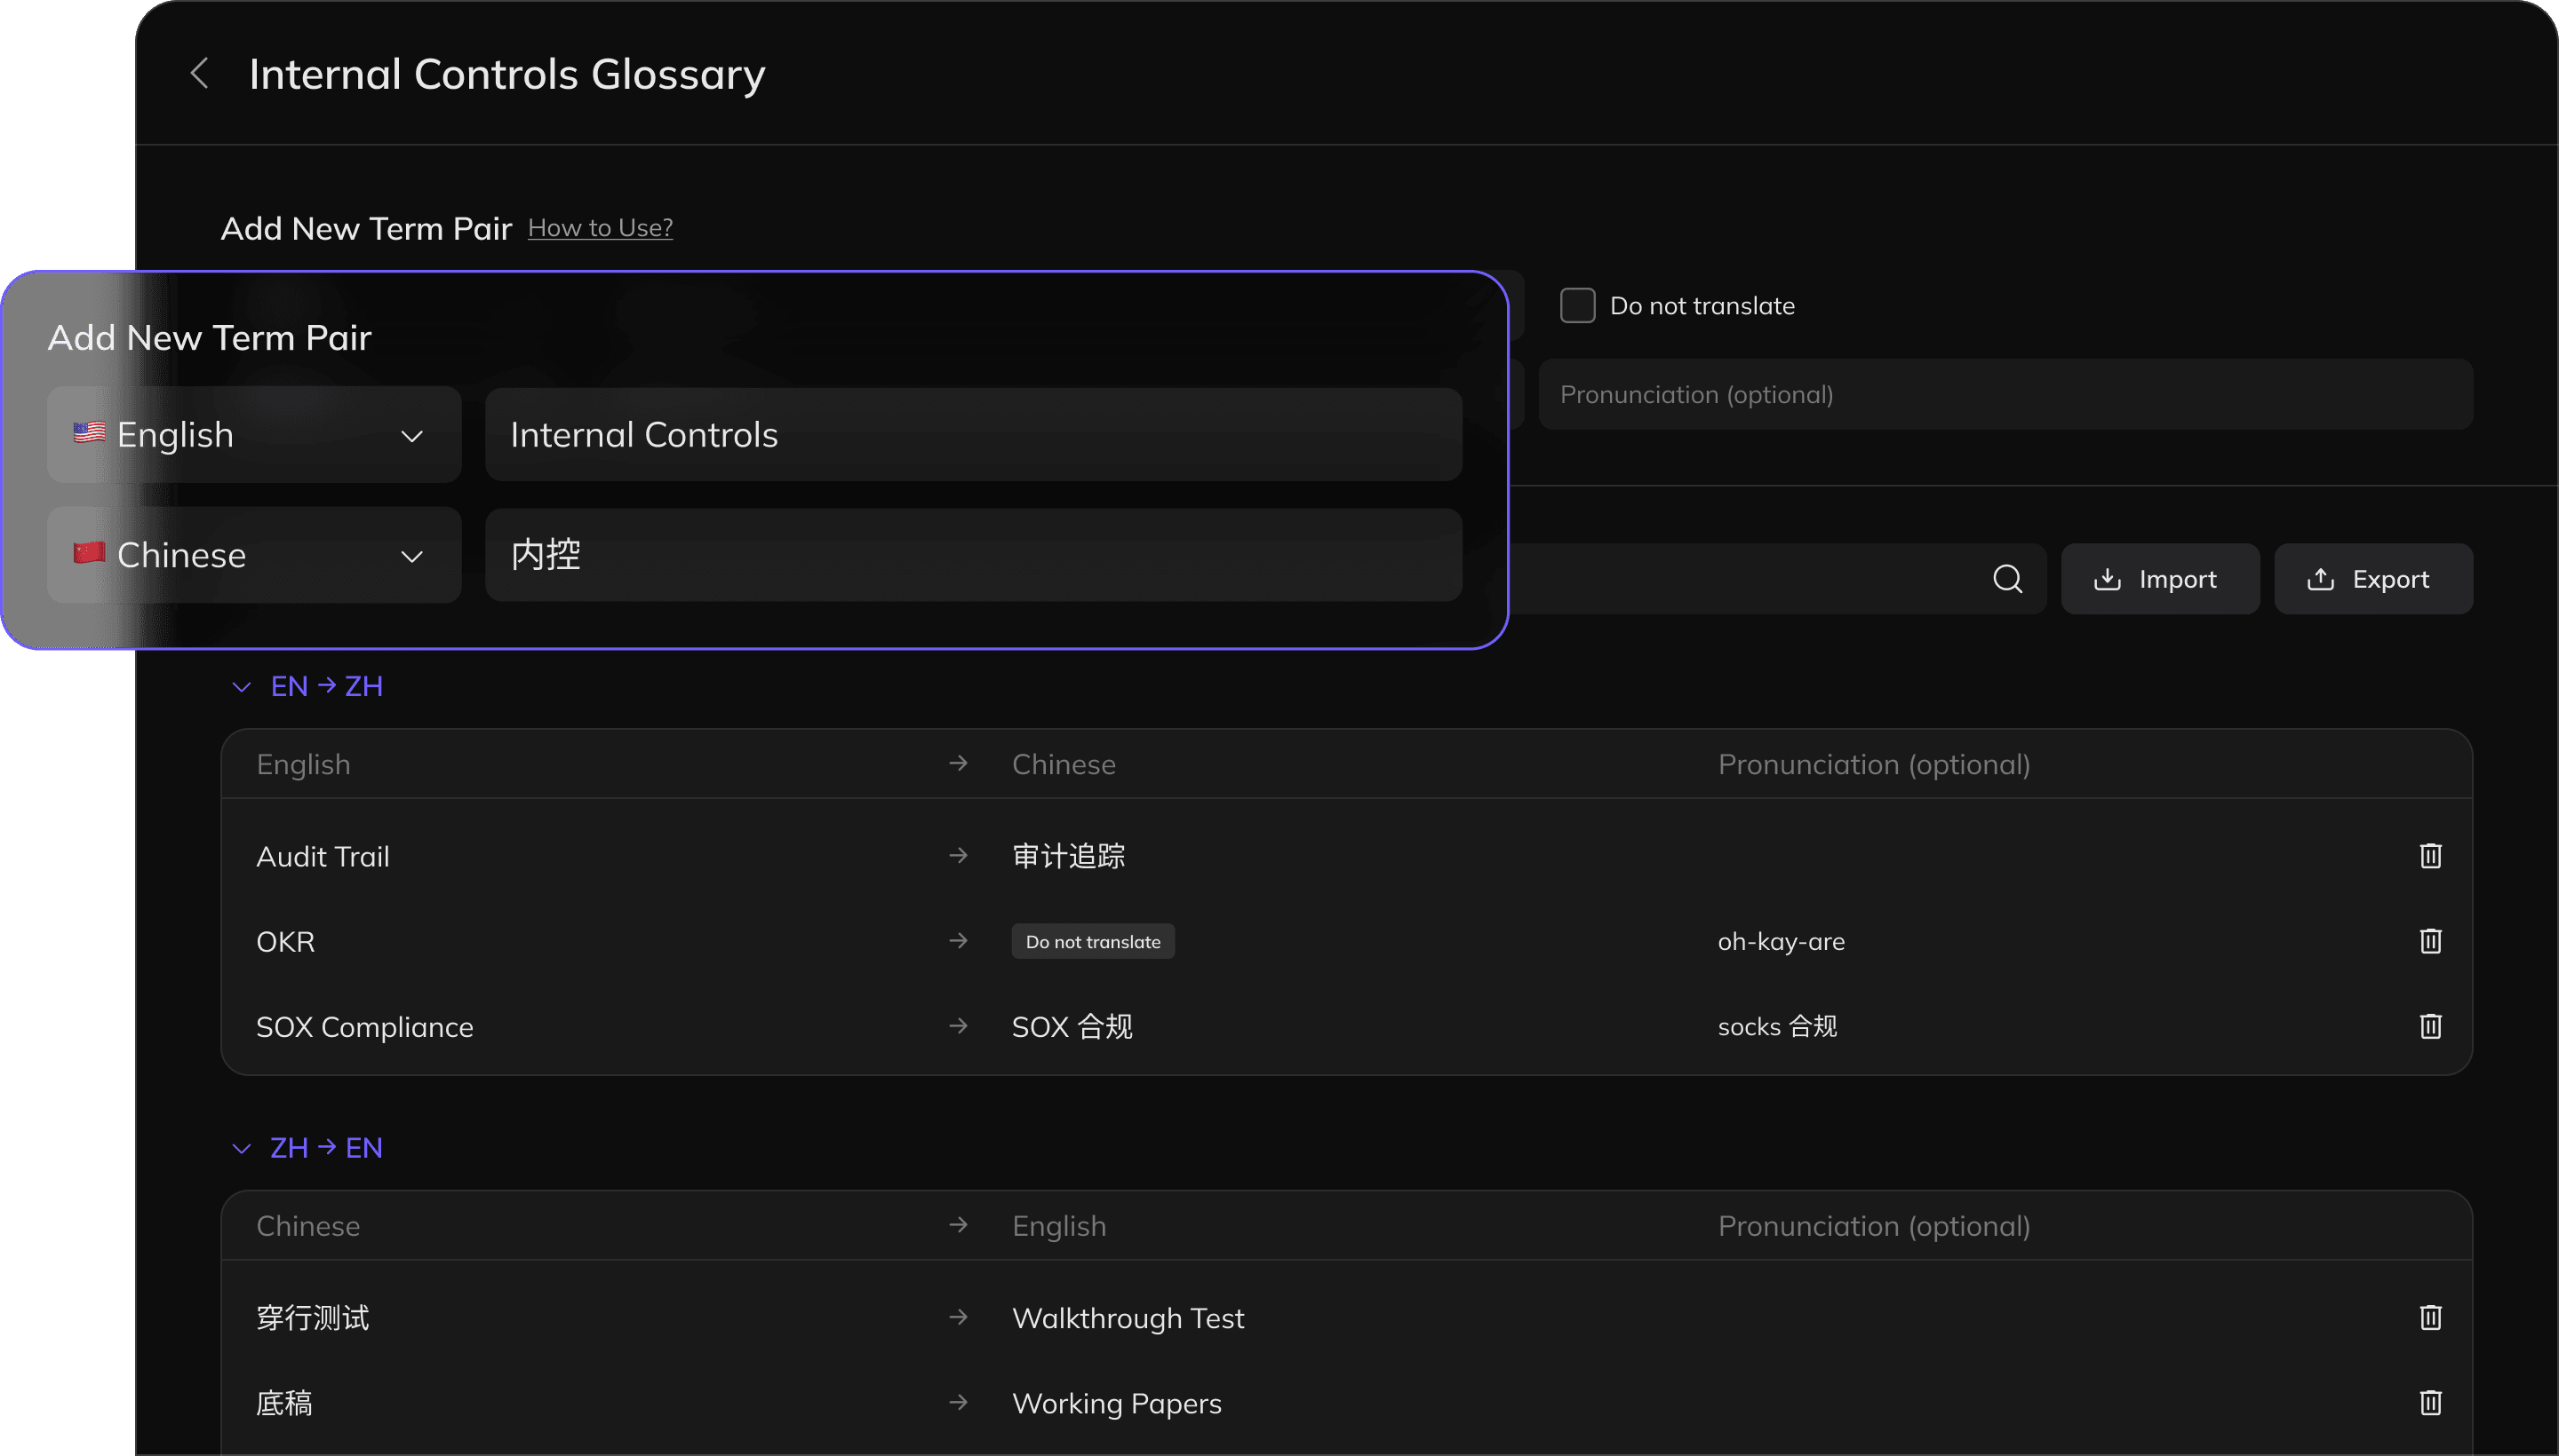The height and width of the screenshot is (1456, 2559).
Task: Click the search magnifier icon
Action: point(2006,579)
